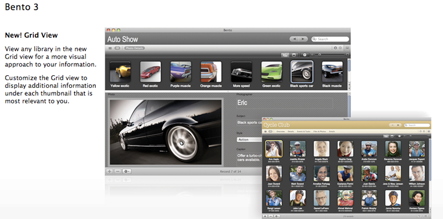
Task: Open the Files & Photos tab
Action: 320,132
